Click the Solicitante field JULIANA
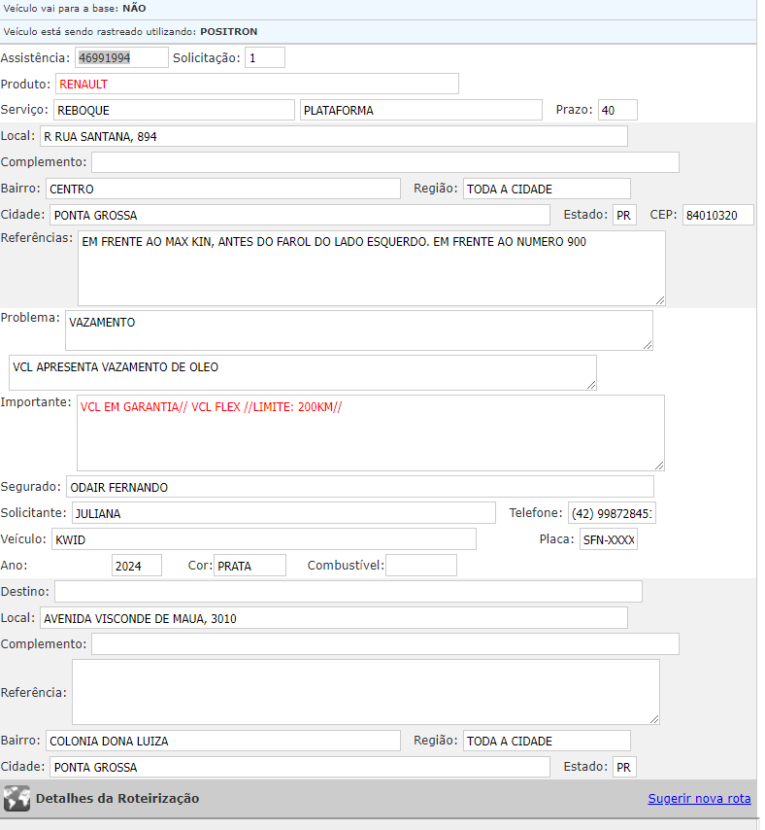Viewport: 765px width, 830px height. [x=283, y=513]
